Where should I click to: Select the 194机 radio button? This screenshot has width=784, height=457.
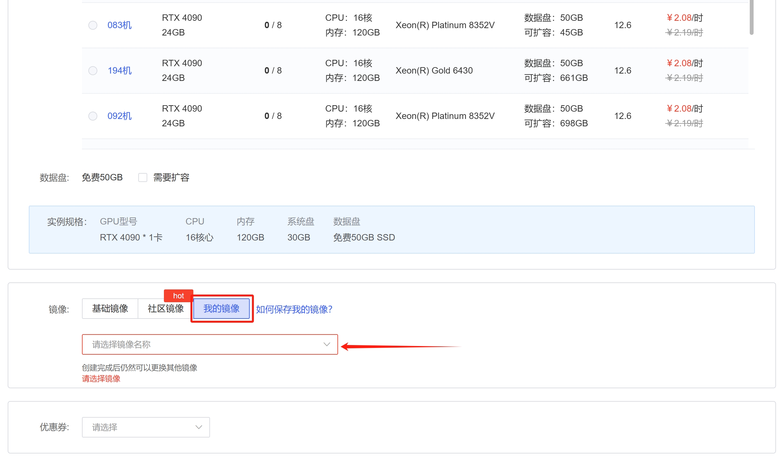pyautogui.click(x=93, y=71)
